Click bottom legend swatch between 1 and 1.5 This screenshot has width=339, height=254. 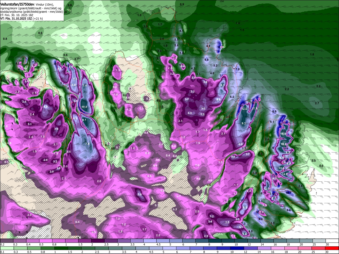61,248
